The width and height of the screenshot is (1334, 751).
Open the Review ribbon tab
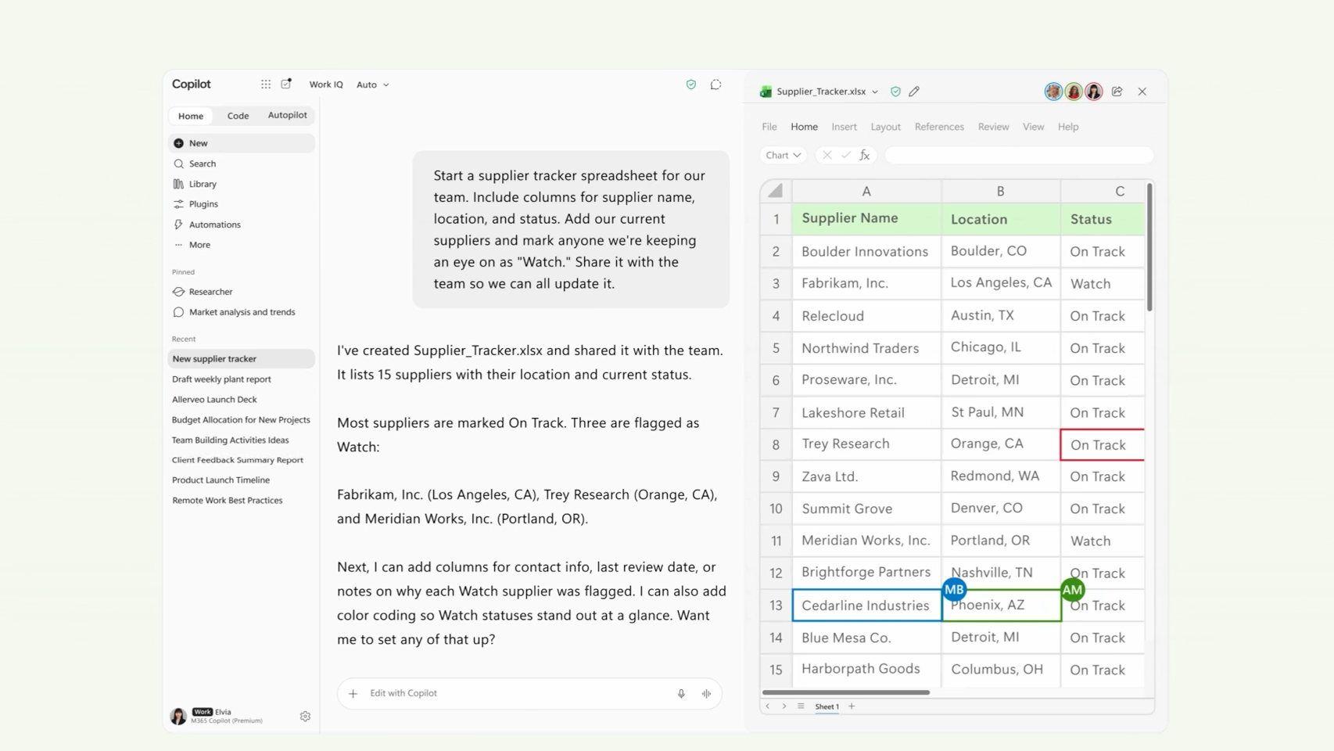click(x=993, y=127)
